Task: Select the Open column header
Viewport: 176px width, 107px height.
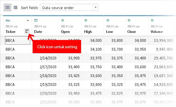Action: (x=65, y=32)
